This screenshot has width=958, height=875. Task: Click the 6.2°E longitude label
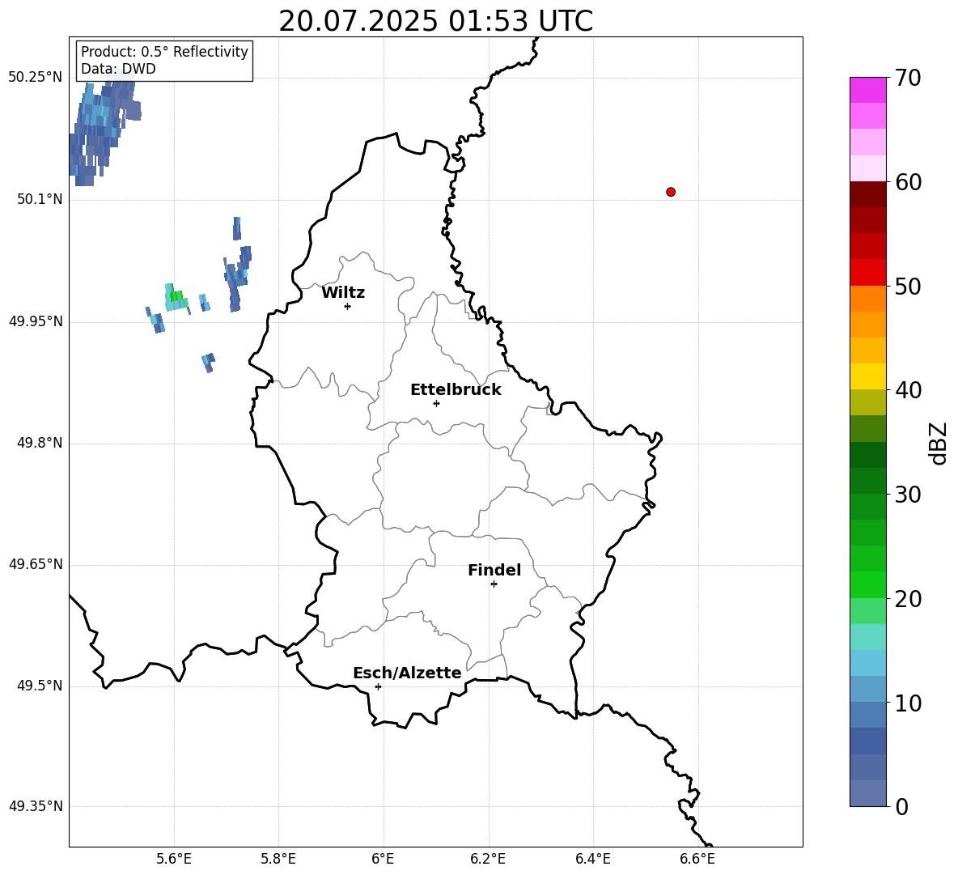tap(488, 859)
